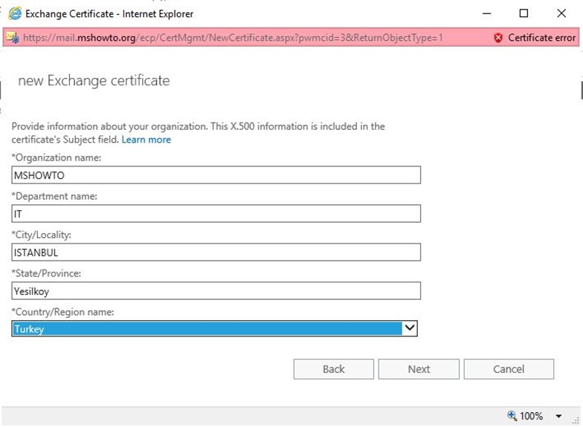
Task: Click the '*Organization name:' label
Action: click(57, 157)
